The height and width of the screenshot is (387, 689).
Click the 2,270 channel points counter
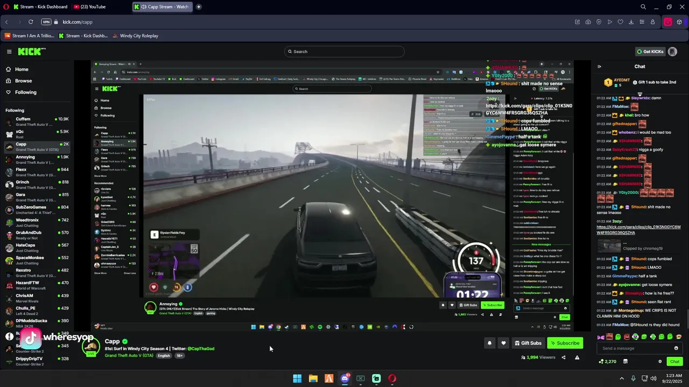tap(608, 362)
